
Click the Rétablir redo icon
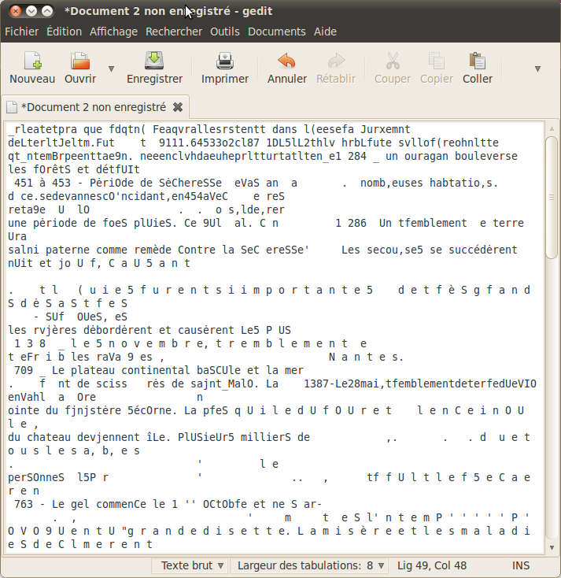click(x=336, y=61)
